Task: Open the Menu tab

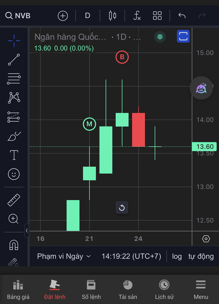Action: pos(201,290)
